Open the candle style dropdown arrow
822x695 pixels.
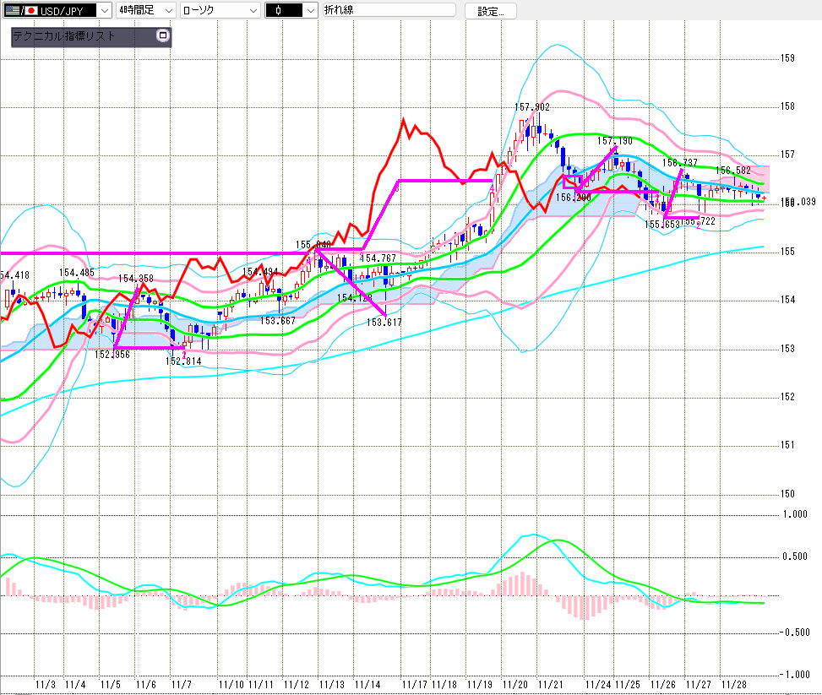310,10
